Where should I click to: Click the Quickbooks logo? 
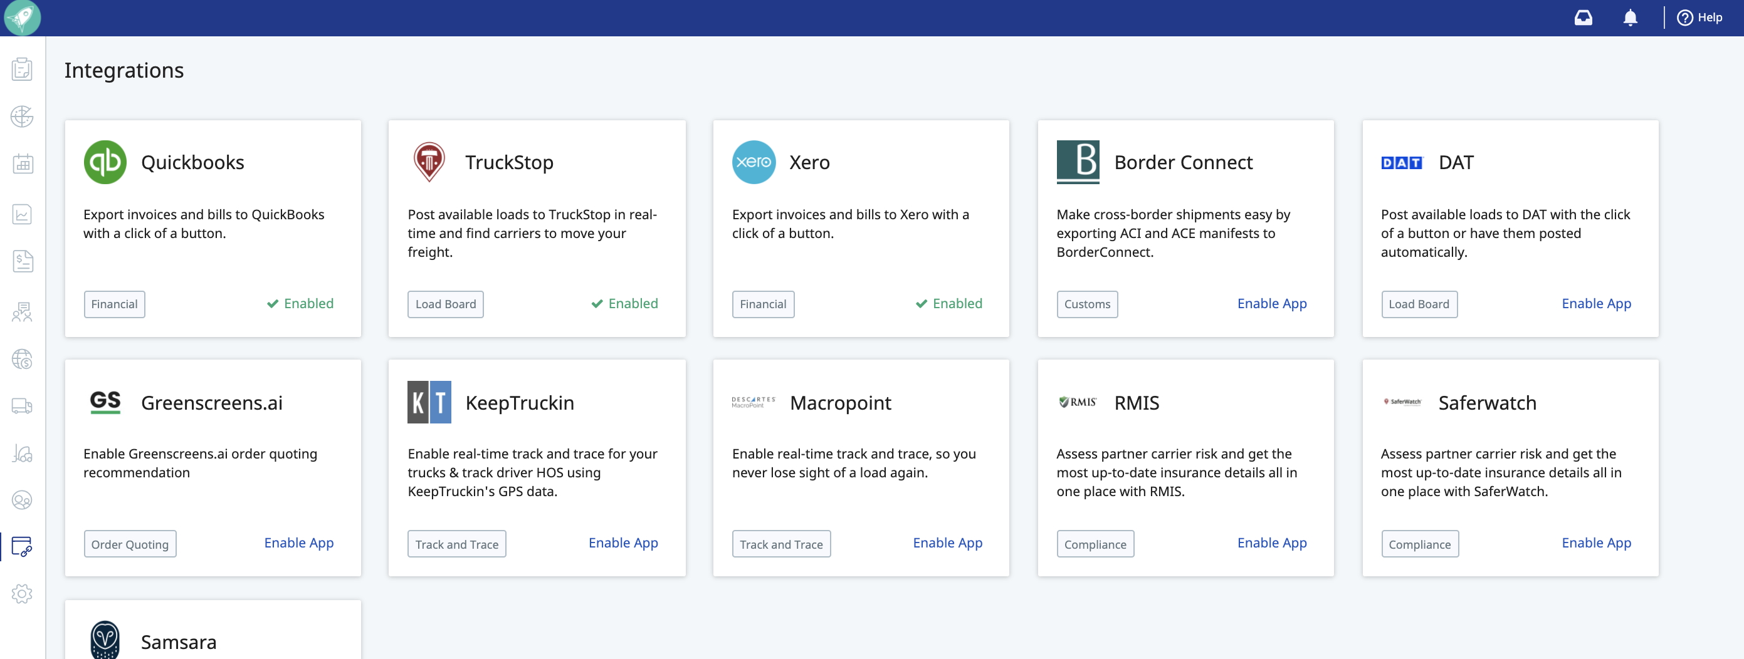tap(105, 162)
